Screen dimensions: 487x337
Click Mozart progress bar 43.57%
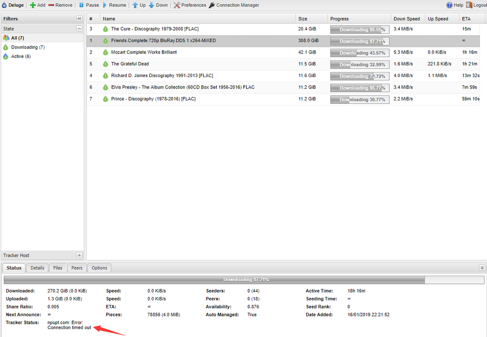360,53
